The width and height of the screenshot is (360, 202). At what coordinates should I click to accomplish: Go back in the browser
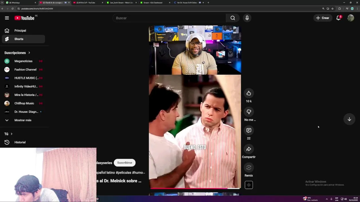click(x=2, y=9)
